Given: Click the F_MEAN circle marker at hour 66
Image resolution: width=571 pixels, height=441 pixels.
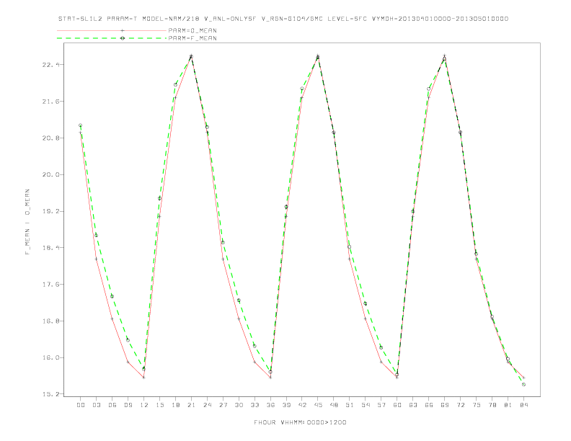Looking at the screenshot, I should pos(429,89).
